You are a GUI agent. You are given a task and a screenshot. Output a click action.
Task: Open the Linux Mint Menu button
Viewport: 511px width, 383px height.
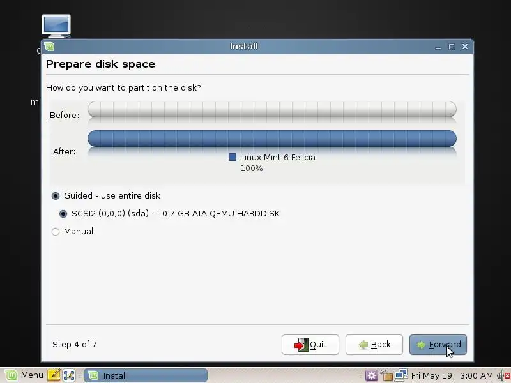pyautogui.click(x=24, y=375)
